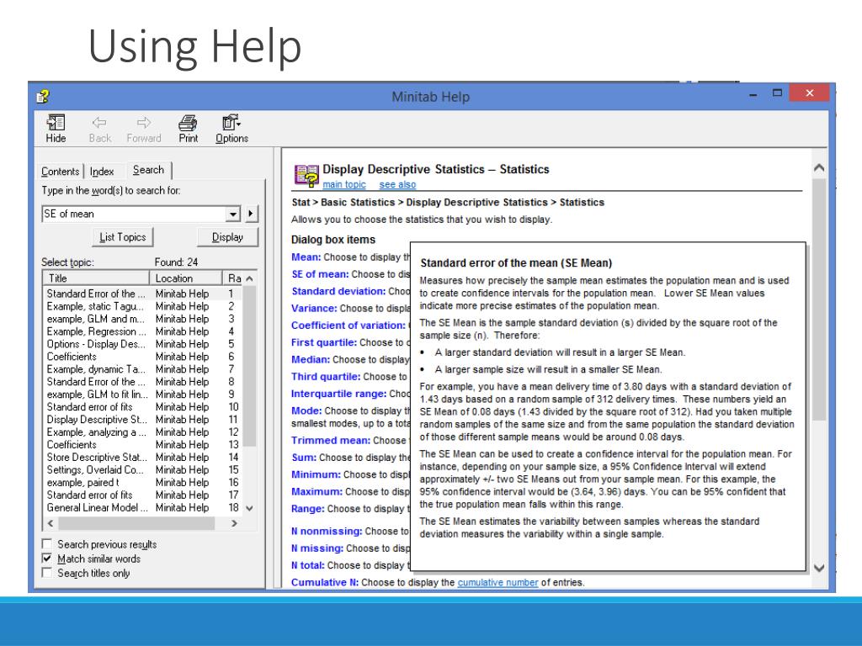Select General Linear Model topic
This screenshot has width=862, height=646.
point(141,507)
